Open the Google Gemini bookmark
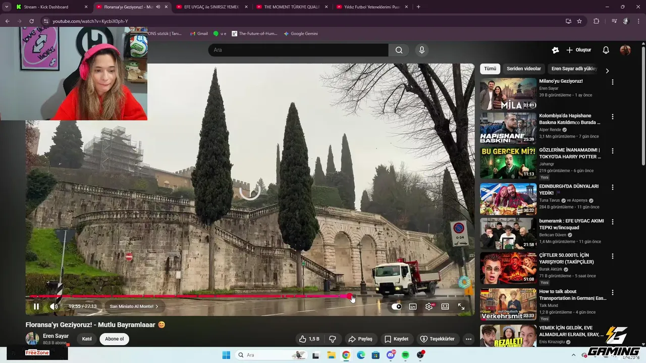Image resolution: width=646 pixels, height=363 pixels. [301, 34]
